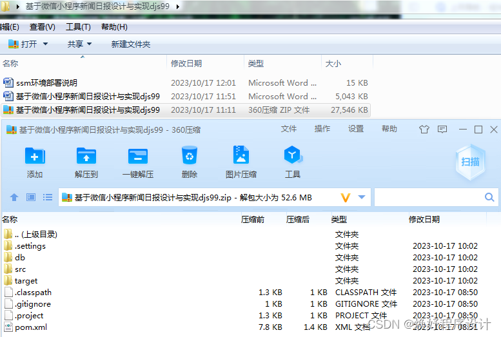Click the 7.8 KB size of pom.xml

[270, 327]
